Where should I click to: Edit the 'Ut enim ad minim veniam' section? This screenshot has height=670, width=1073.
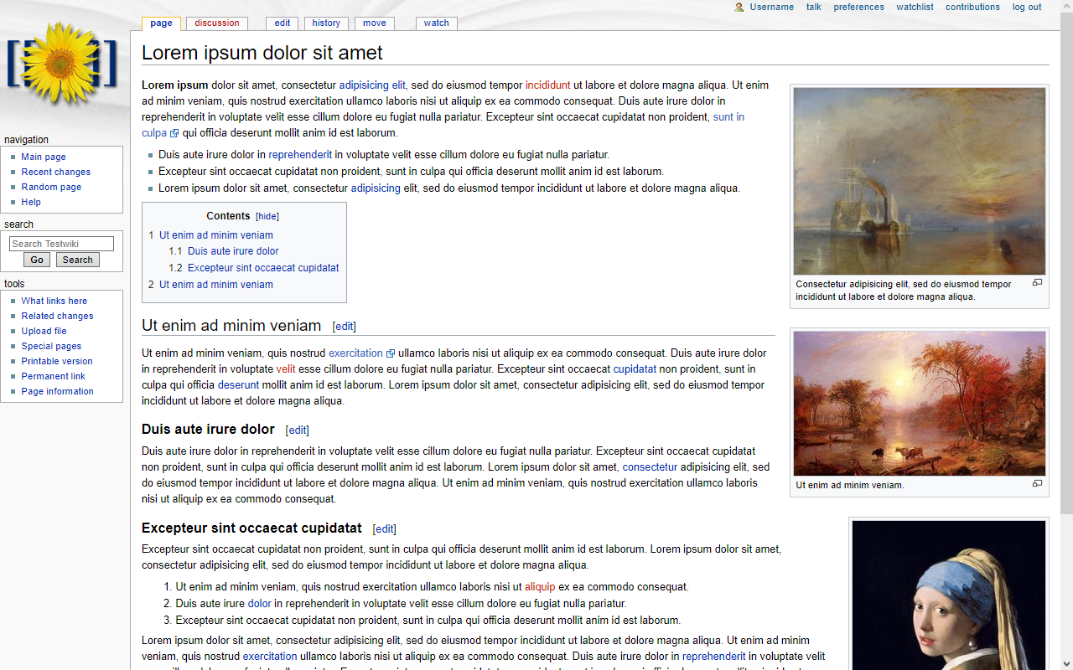[x=344, y=327]
